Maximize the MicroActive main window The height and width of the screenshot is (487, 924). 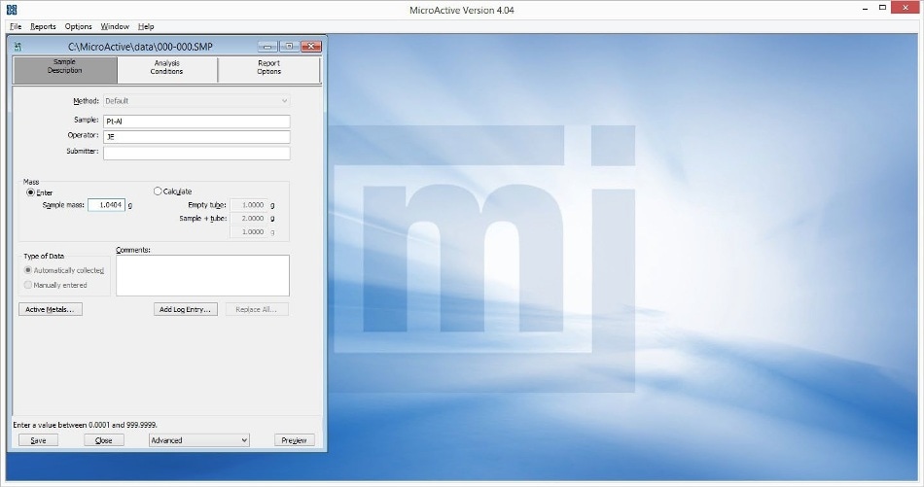882,8
